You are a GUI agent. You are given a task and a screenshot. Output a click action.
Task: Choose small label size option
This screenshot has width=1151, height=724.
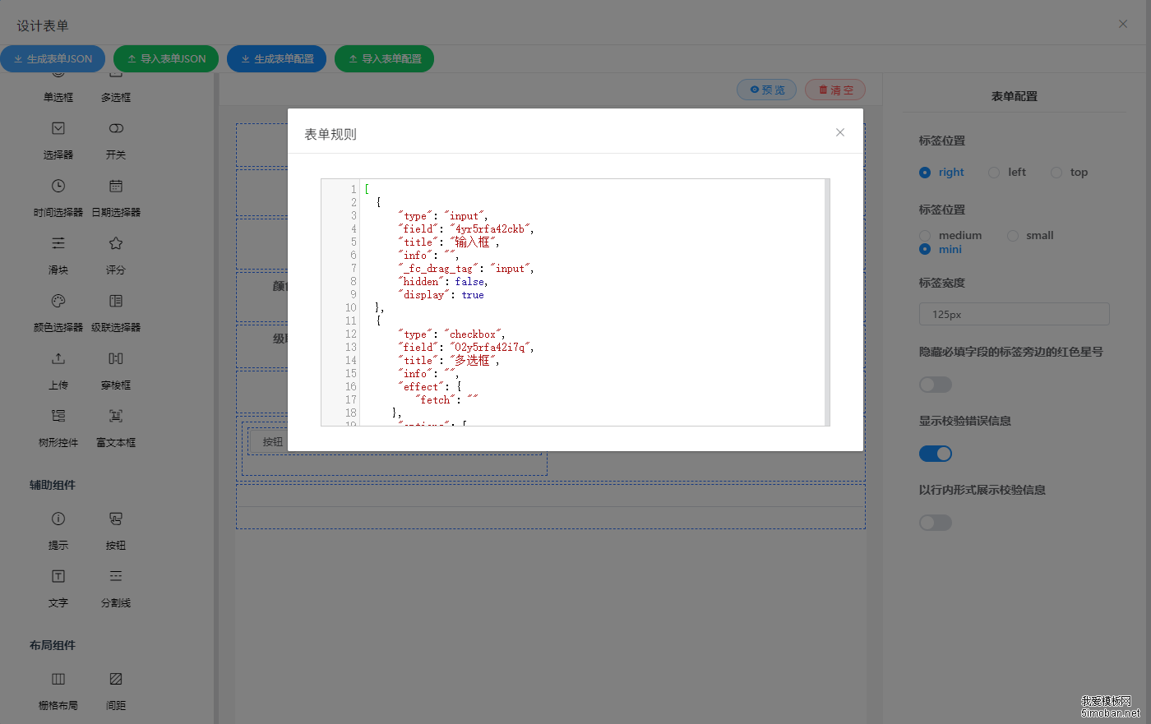(x=1015, y=235)
